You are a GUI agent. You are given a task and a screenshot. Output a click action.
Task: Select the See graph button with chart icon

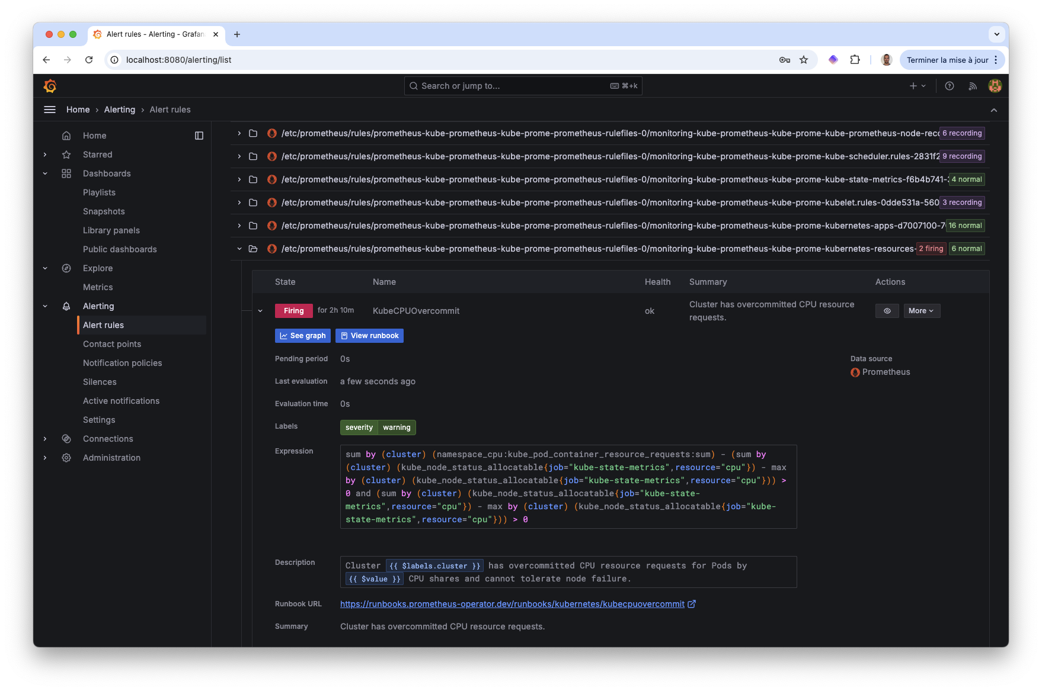[302, 336]
